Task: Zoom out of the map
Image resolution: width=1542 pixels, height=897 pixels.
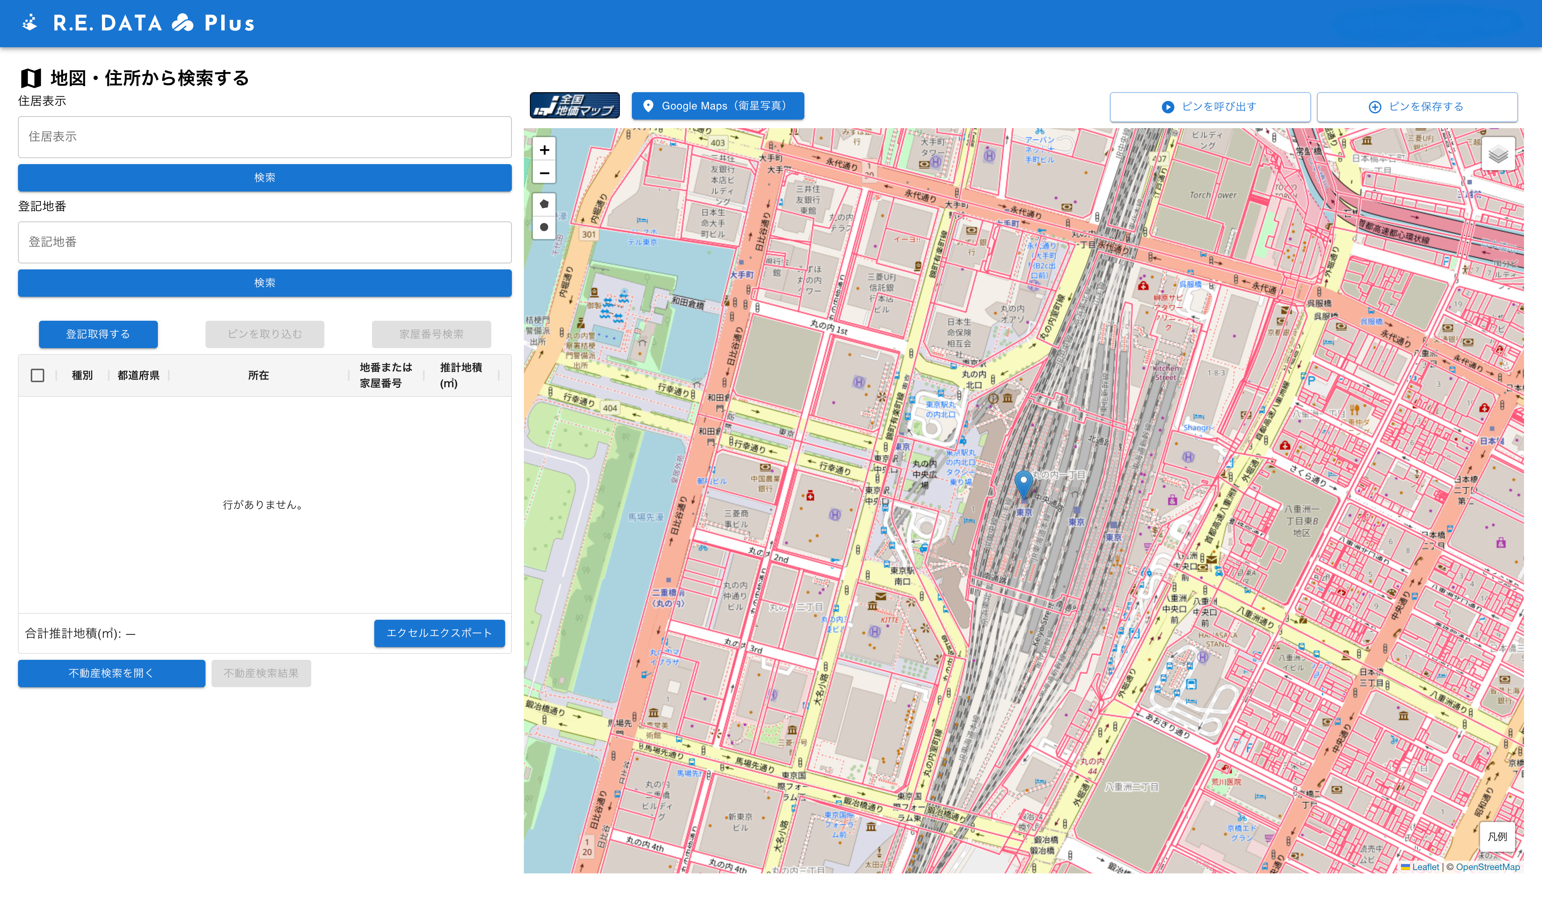Action: point(544,173)
